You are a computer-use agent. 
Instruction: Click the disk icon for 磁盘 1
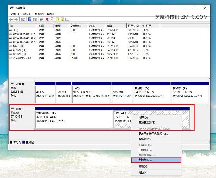pyautogui.click(x=13, y=108)
